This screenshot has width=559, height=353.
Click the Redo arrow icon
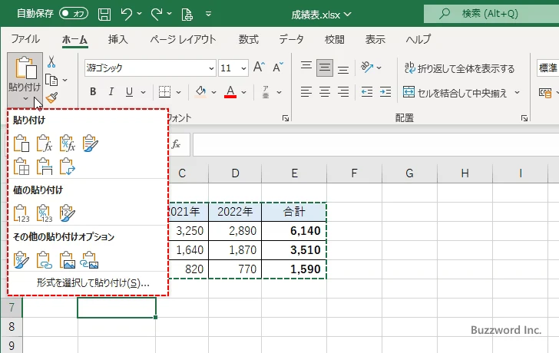coord(156,15)
